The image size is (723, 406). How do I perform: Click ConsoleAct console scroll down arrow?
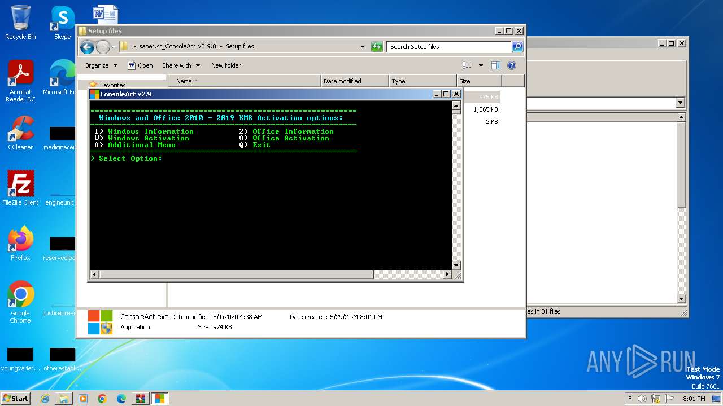click(456, 265)
